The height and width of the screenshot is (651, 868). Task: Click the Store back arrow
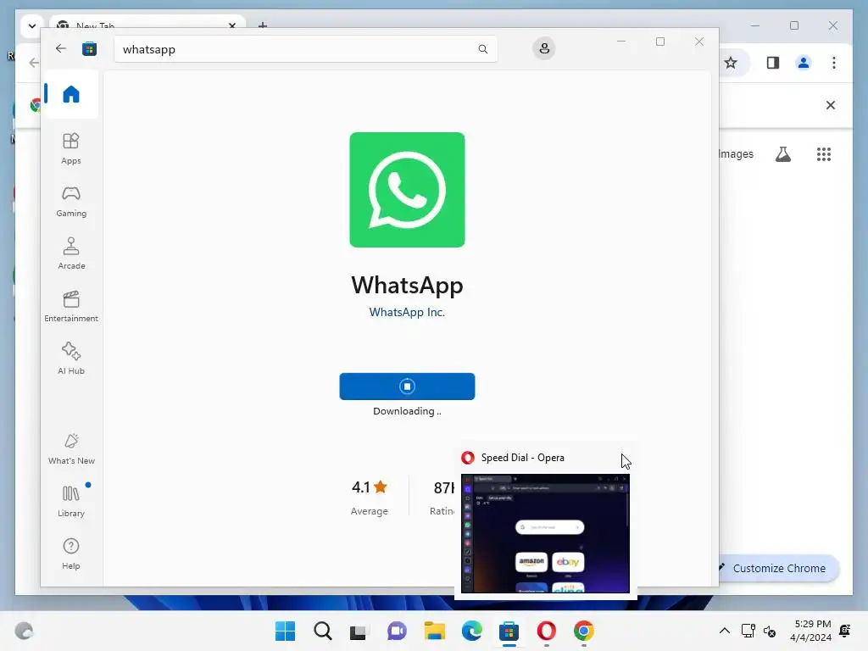click(61, 48)
